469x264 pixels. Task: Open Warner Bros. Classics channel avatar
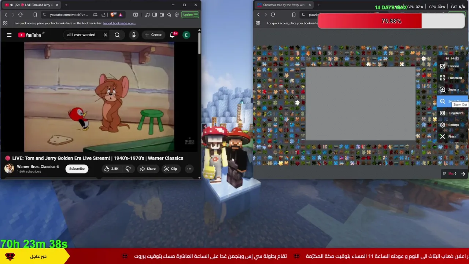point(9,169)
